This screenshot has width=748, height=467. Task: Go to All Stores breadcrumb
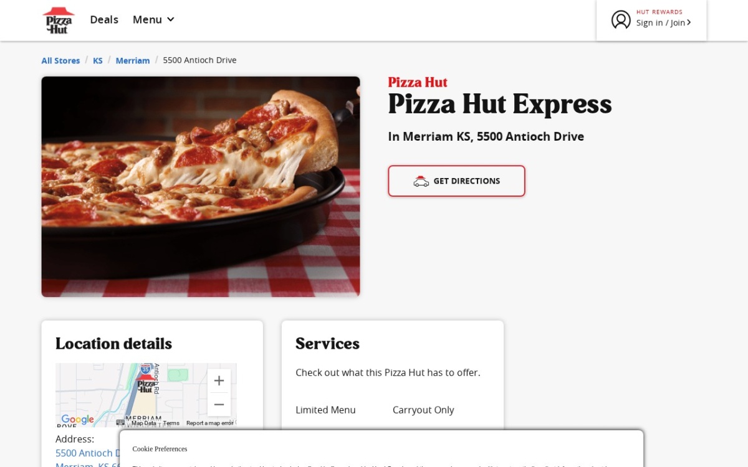[x=60, y=60]
